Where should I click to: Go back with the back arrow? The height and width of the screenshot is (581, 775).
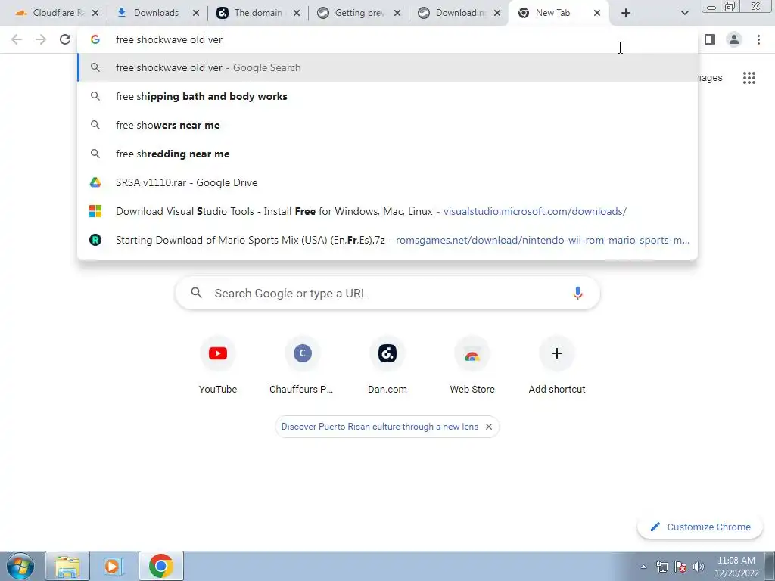coord(17,39)
